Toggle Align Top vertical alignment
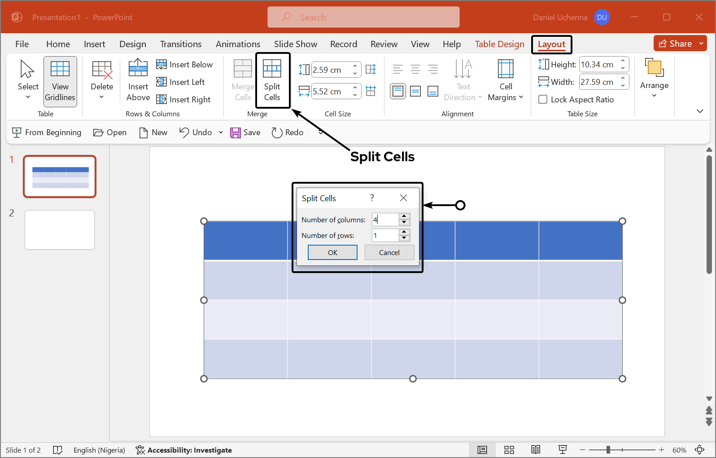716x458 pixels. (398, 92)
